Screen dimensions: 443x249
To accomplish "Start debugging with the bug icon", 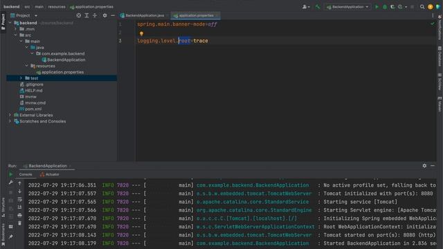I will 385,7.
